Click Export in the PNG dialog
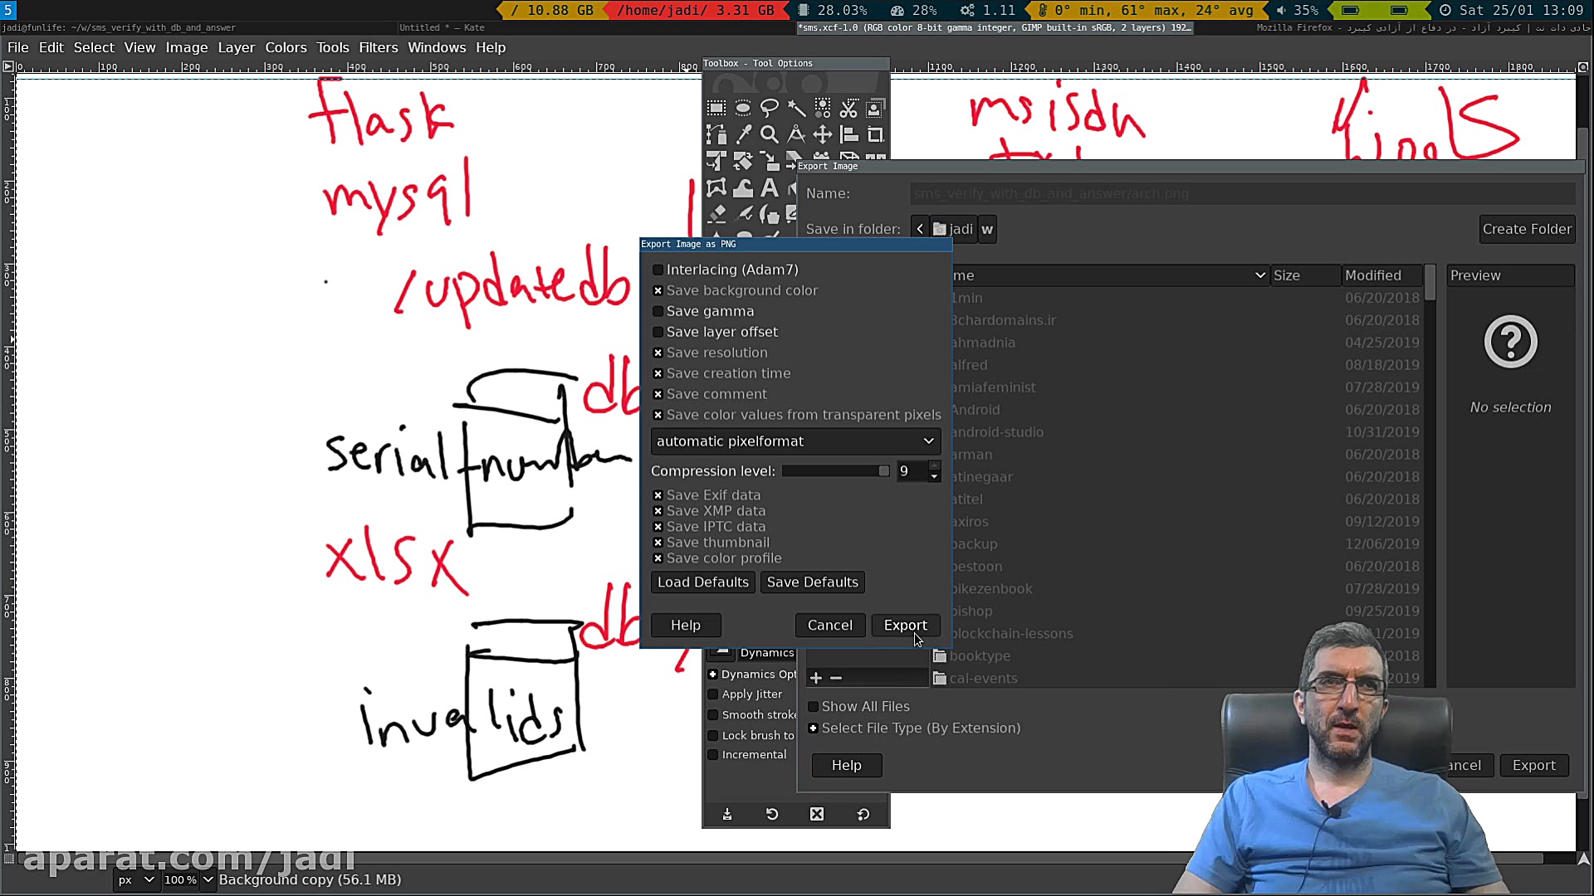Viewport: 1594px width, 896px height. coord(905,626)
